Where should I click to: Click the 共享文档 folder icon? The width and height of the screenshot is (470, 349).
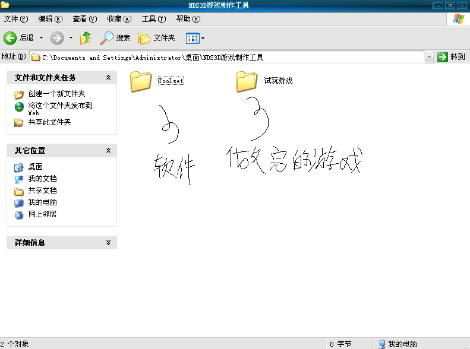[x=19, y=191]
